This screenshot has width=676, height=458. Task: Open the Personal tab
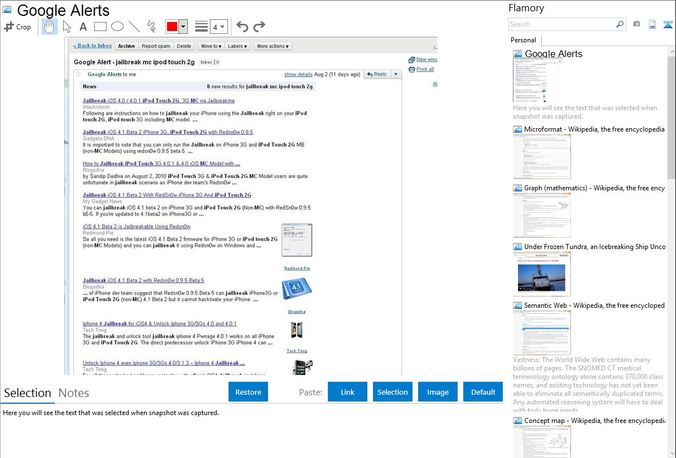523,40
